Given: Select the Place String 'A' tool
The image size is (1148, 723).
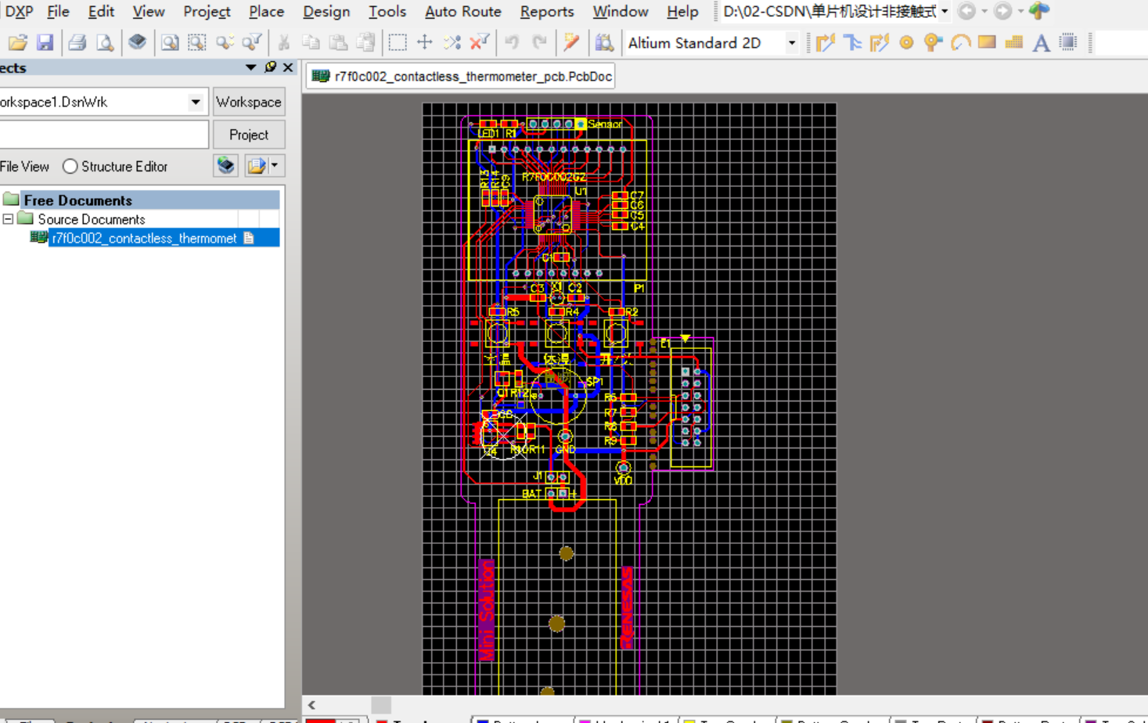Looking at the screenshot, I should (x=1041, y=42).
